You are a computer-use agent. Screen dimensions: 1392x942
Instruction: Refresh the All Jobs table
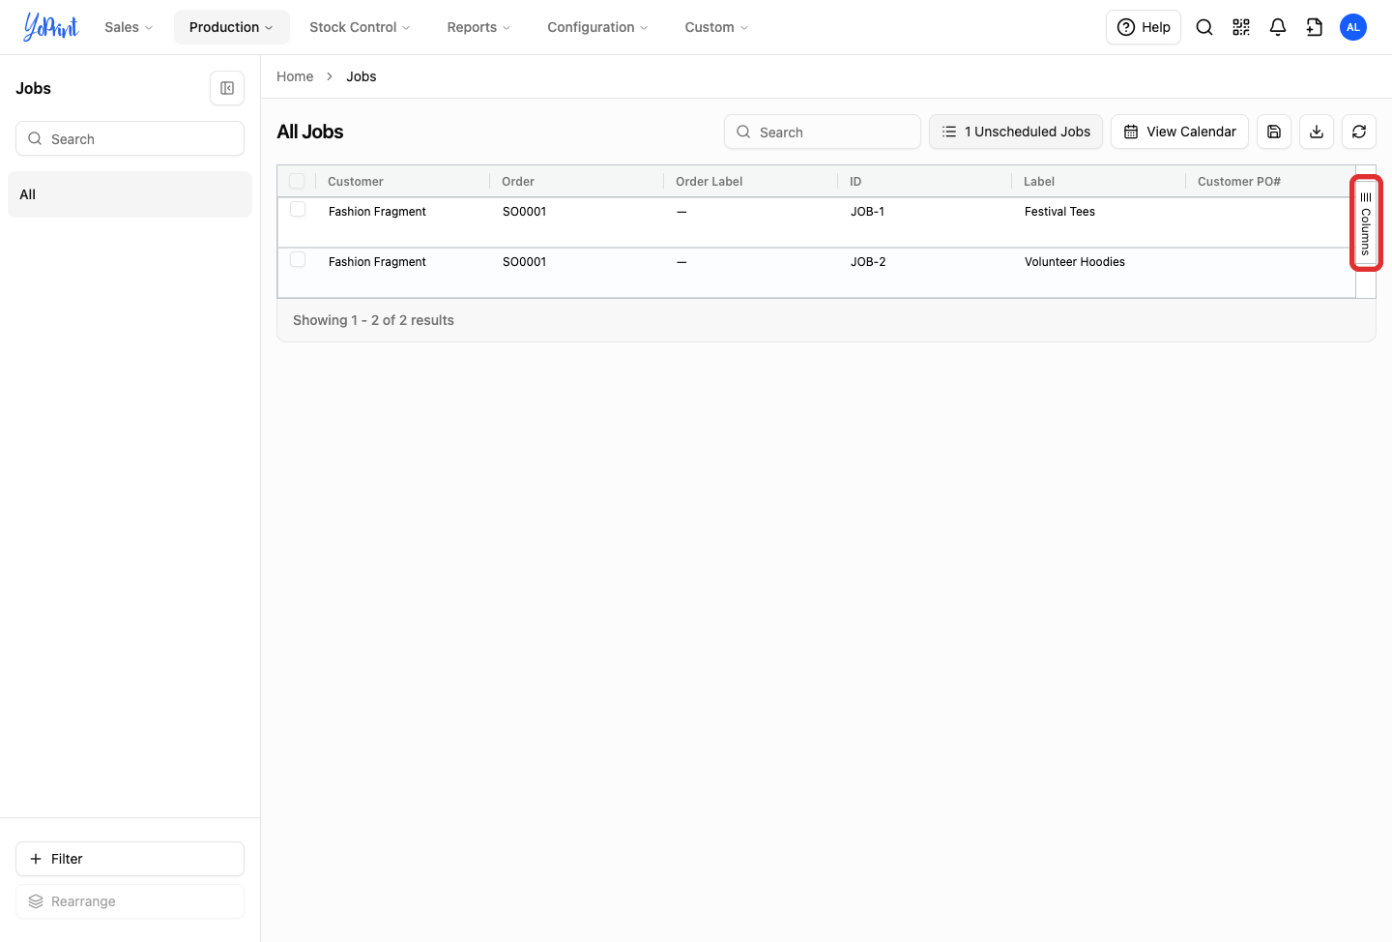point(1359,132)
